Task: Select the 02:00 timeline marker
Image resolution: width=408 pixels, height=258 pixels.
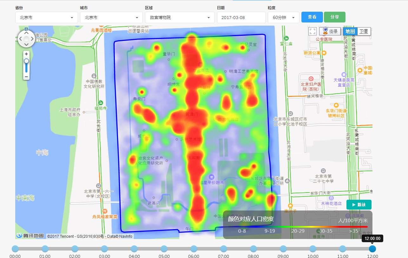Action: [x=75, y=249]
